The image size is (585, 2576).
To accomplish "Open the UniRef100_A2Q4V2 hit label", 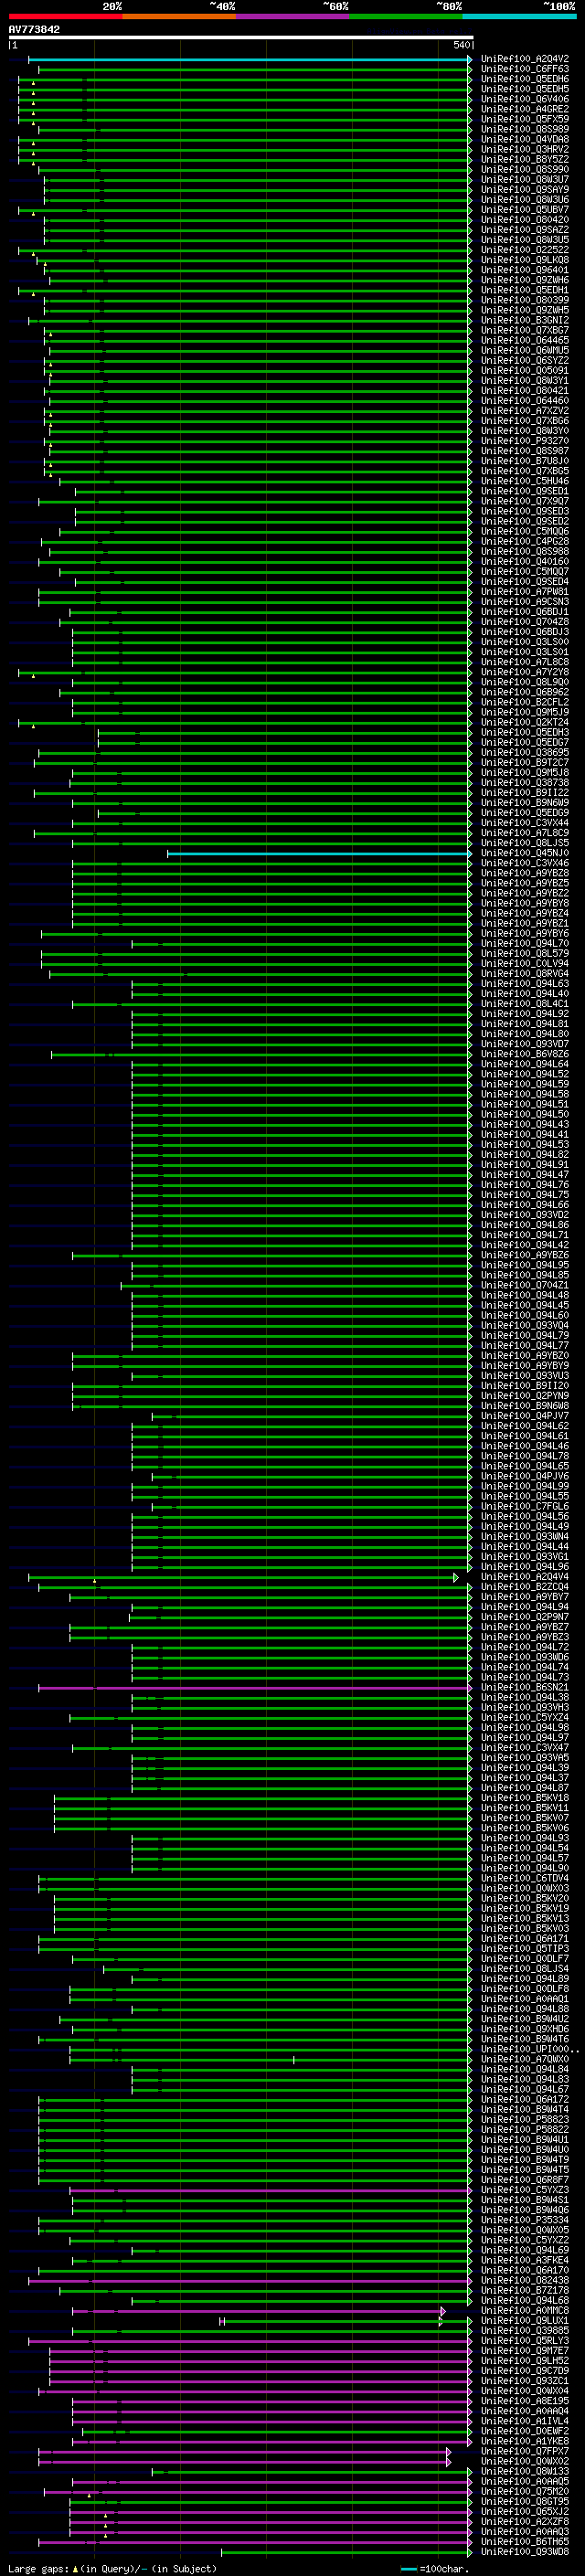I will 525,59.
